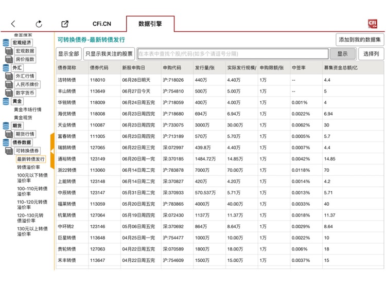The width and height of the screenshot is (386, 289).
Task: Open 数字货币 in sidebar
Action: (x=25, y=93)
